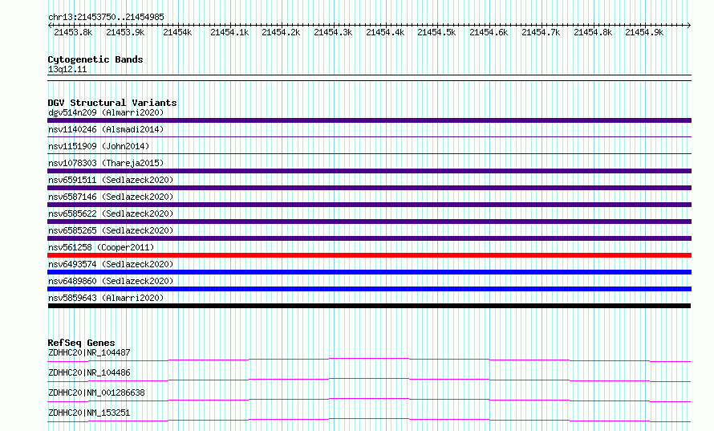Open variant nsv5859643 (Almarri2020)
The image size is (714, 431).
pyautogui.click(x=106, y=298)
